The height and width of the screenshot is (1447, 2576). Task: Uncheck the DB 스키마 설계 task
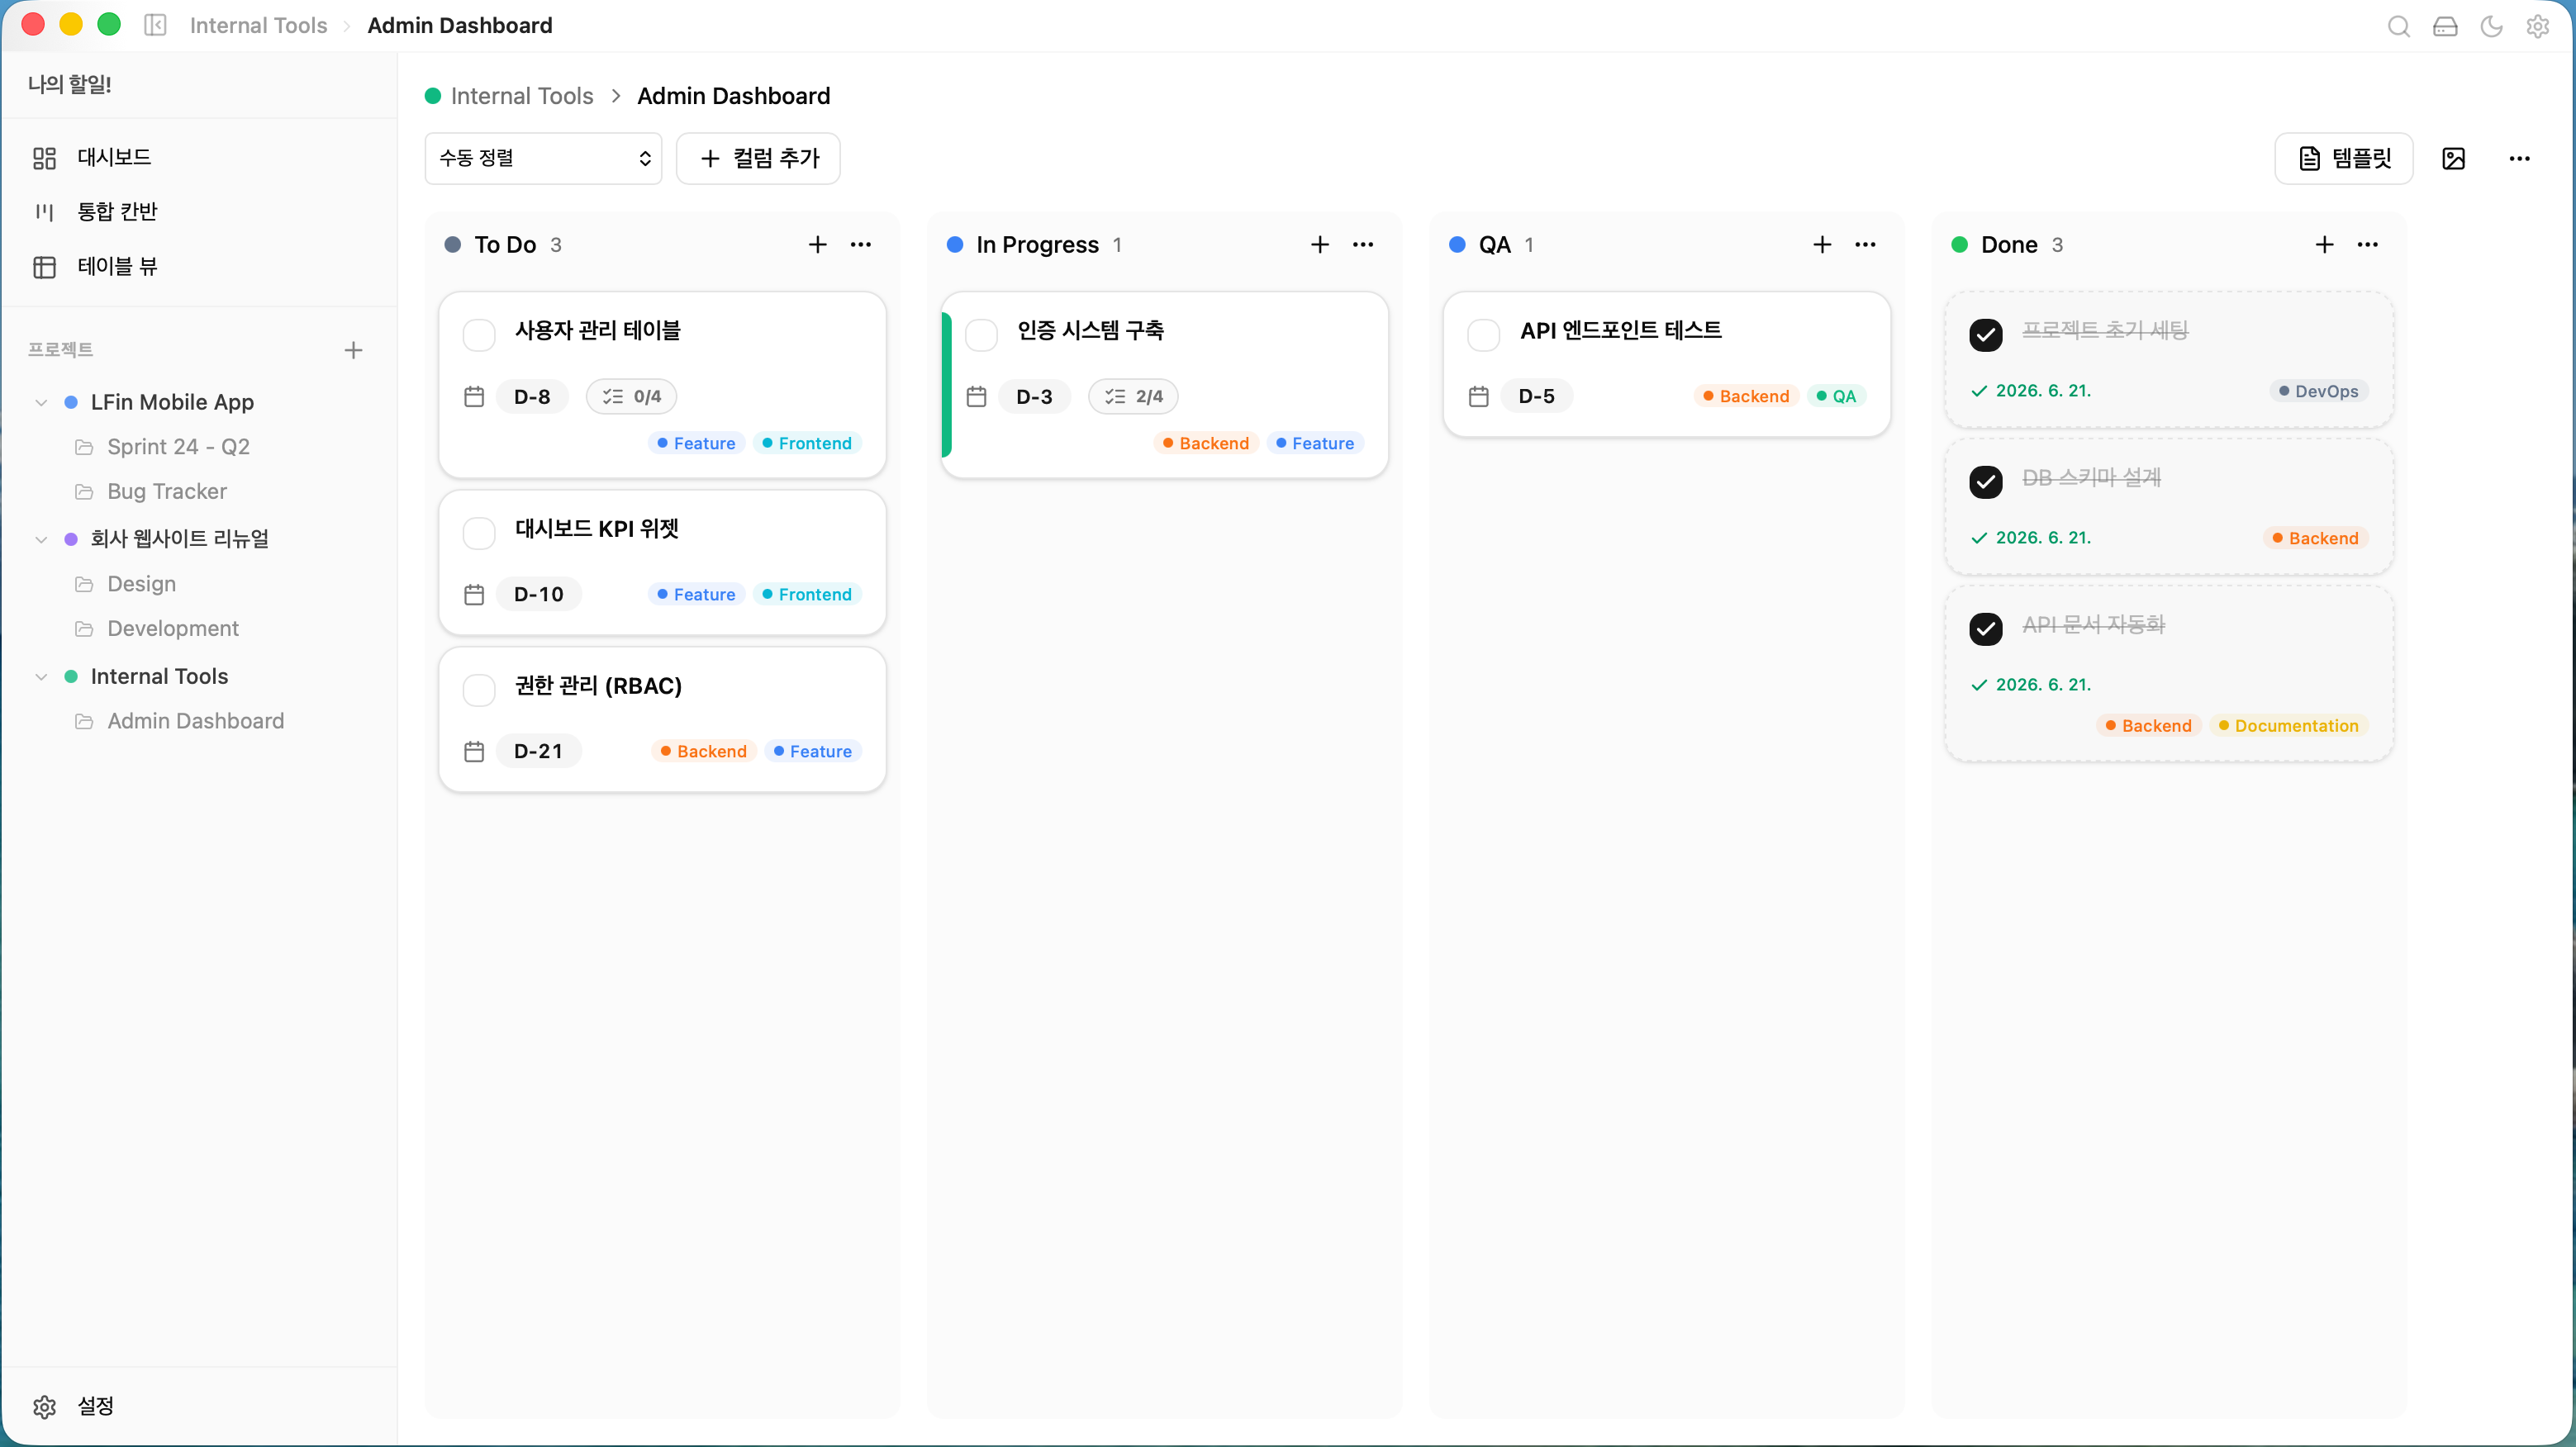[x=1985, y=482]
